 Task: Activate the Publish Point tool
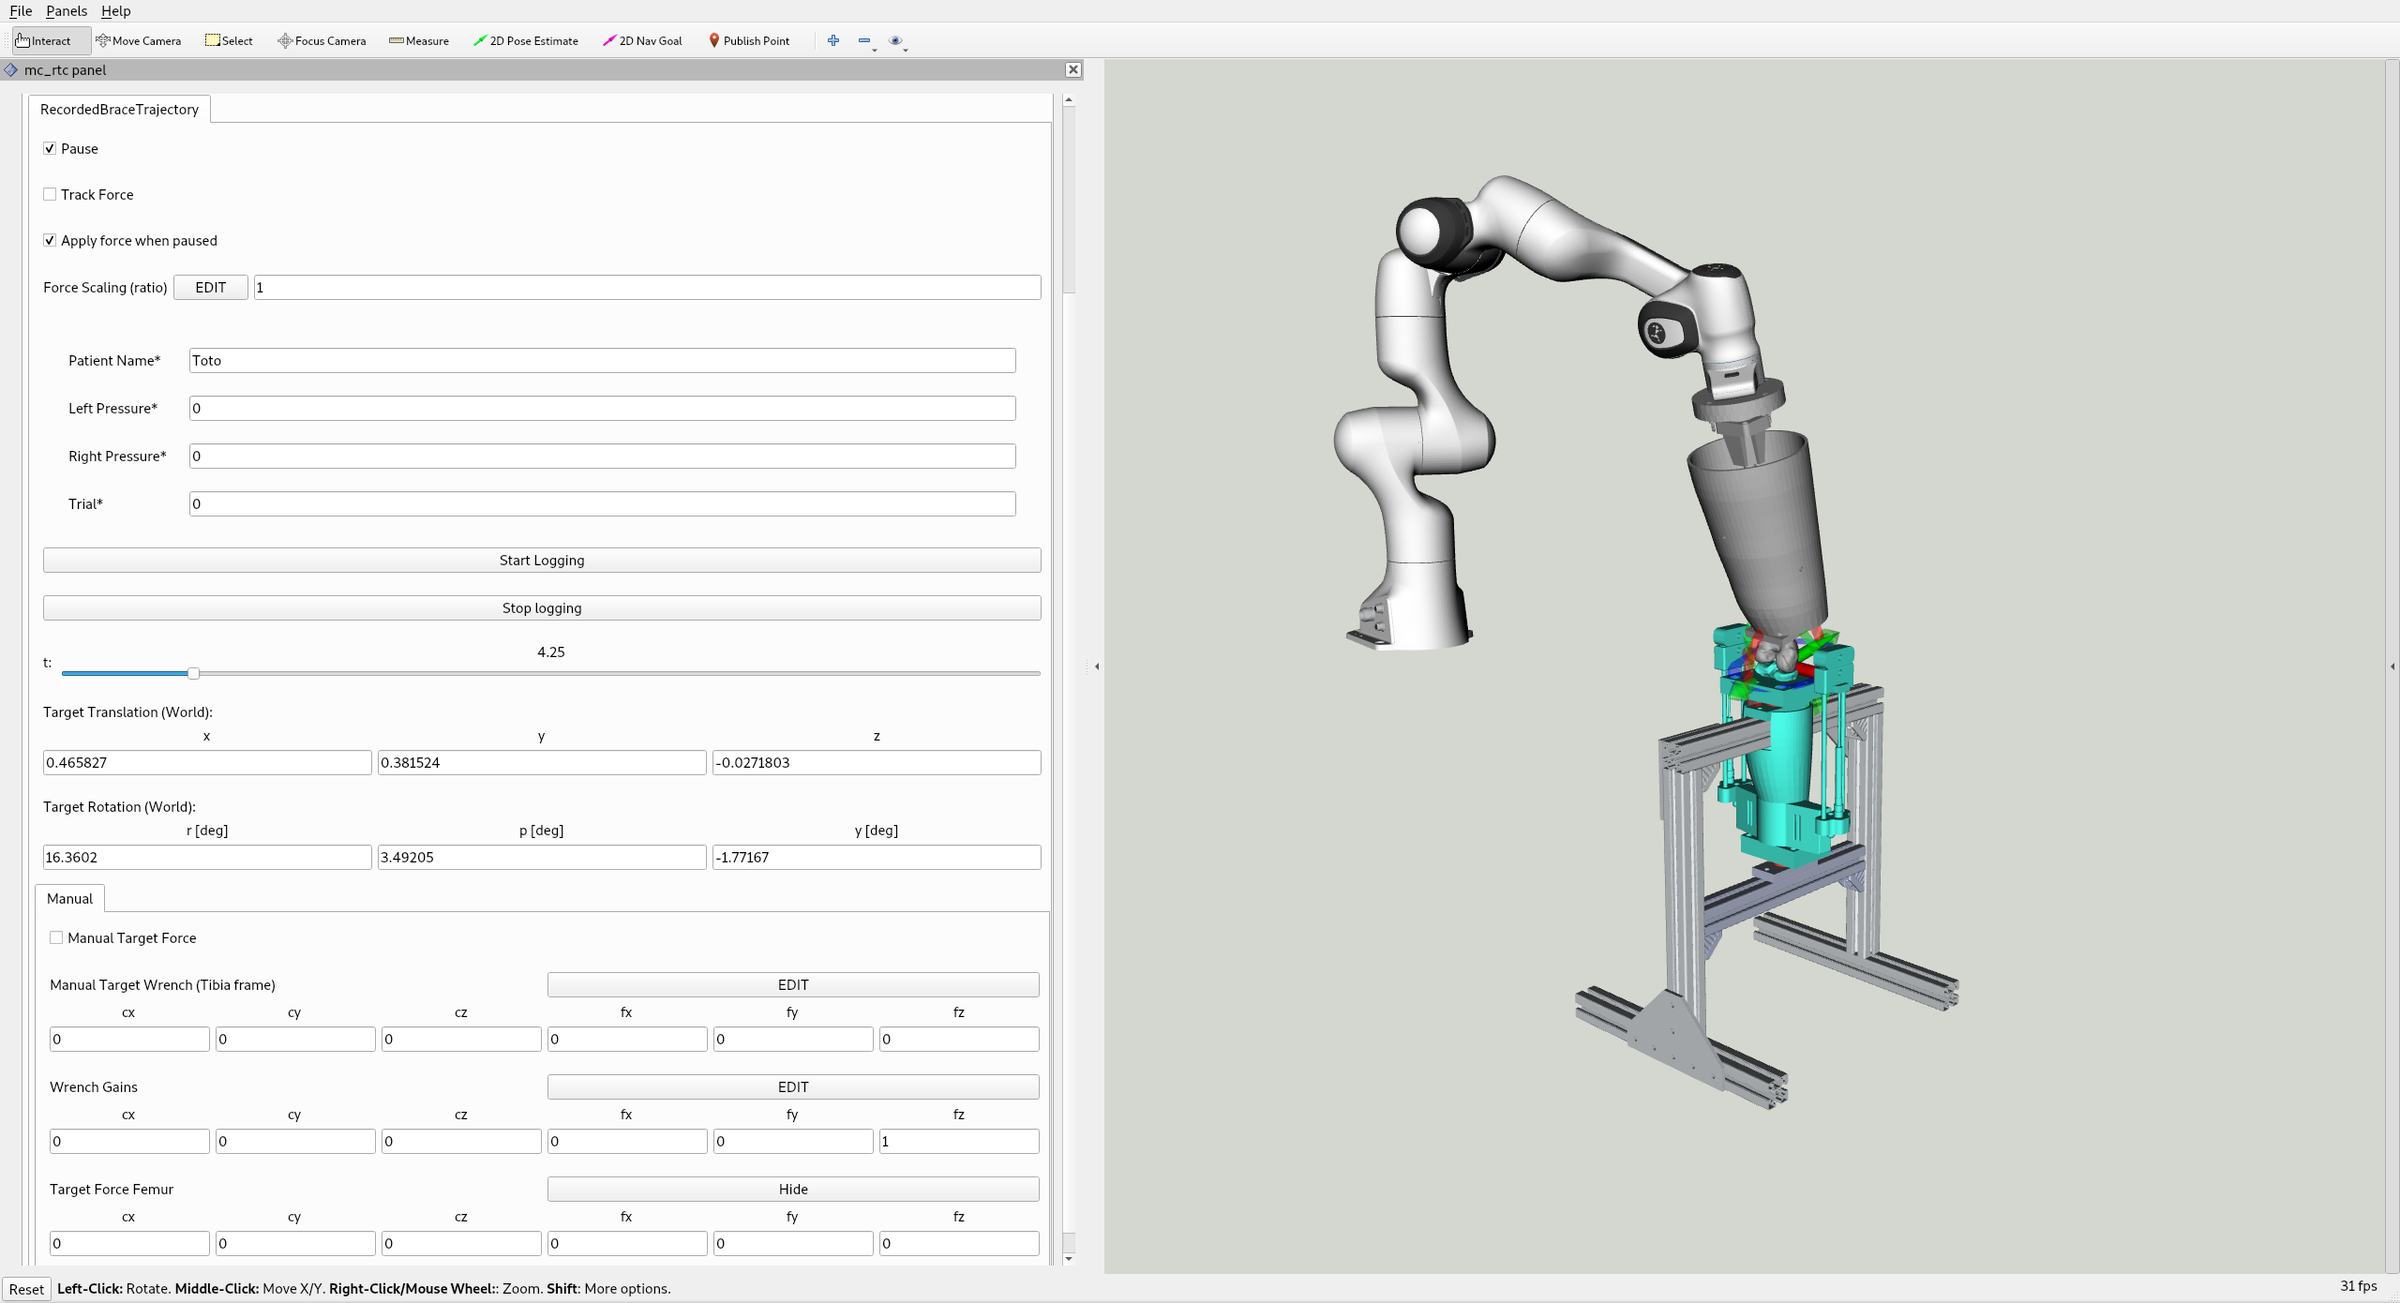click(x=748, y=40)
